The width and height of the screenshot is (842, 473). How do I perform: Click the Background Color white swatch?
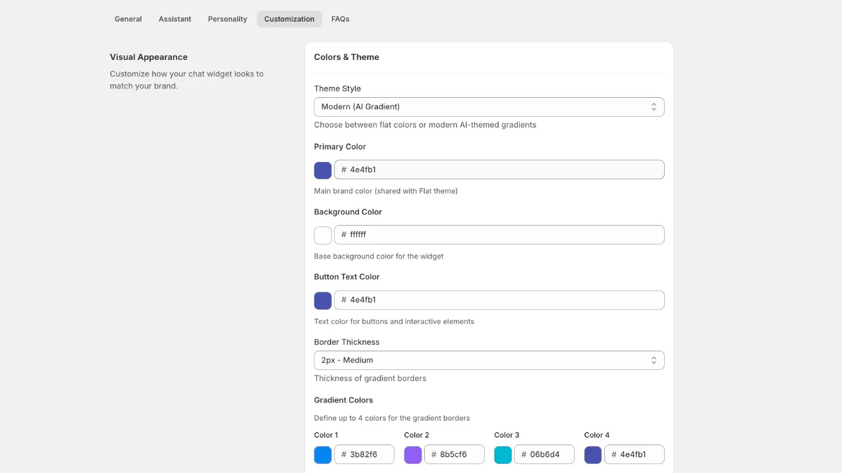coord(323,235)
